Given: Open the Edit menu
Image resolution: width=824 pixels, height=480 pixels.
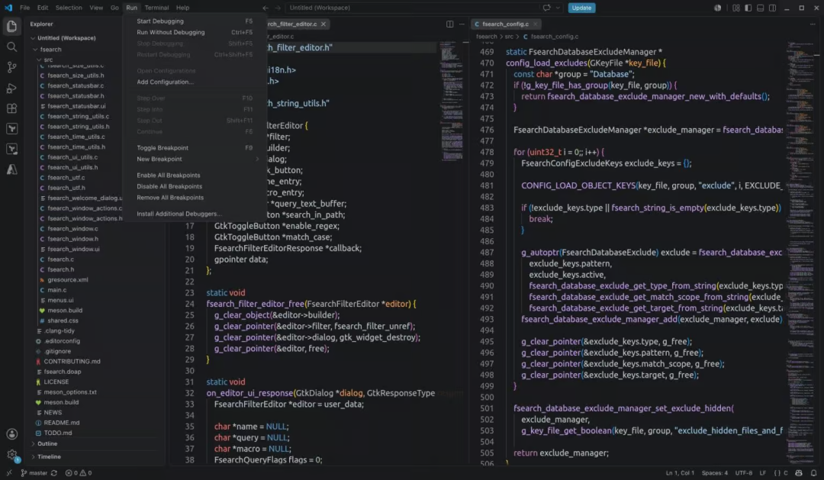Looking at the screenshot, I should point(43,8).
